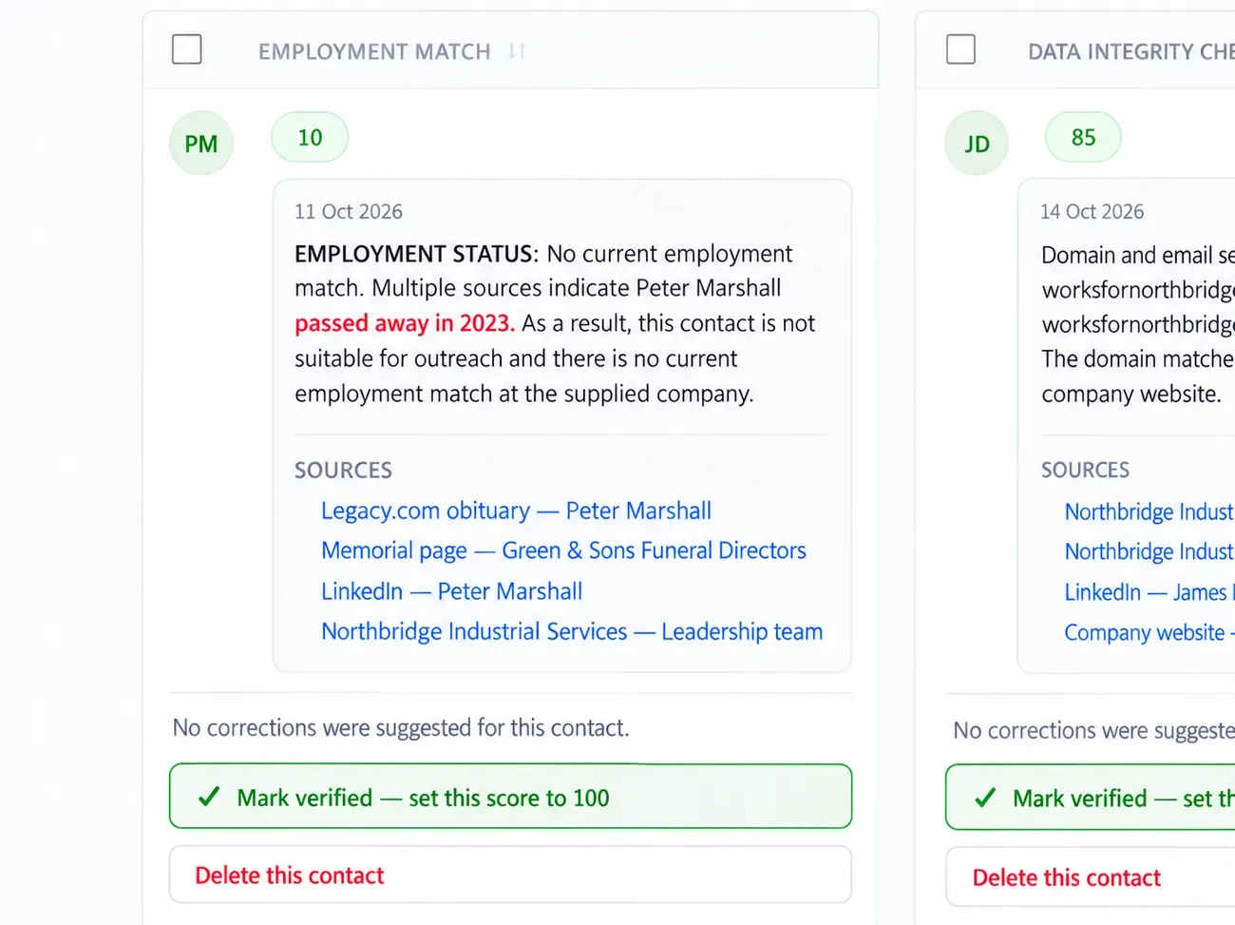The height and width of the screenshot is (925, 1235).
Task: Click the SOURCES label in the PM card
Action: 343,470
